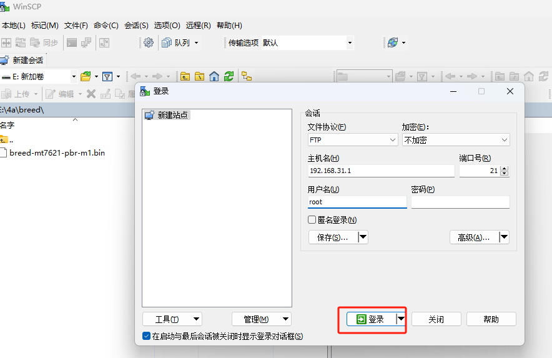This screenshot has height=358, width=552.
Task: Click the remote back arrow icon
Action: [x=450, y=76]
